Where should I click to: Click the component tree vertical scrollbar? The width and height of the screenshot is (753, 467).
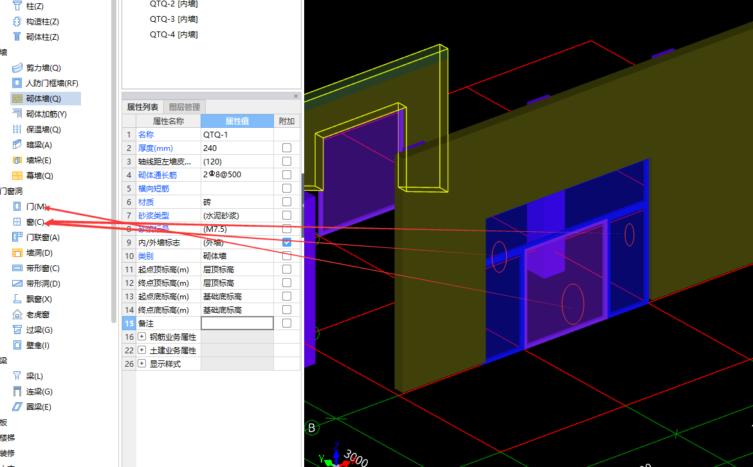click(x=114, y=161)
